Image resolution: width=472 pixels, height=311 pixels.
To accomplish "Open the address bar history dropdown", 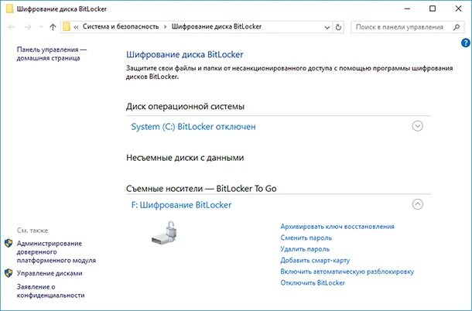I will point(326,27).
